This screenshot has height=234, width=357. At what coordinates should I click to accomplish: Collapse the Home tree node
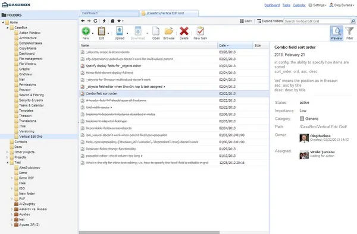pyautogui.click(x=3, y=22)
